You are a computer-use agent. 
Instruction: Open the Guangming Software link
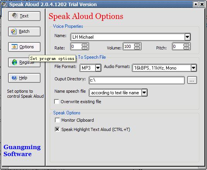[22, 151]
